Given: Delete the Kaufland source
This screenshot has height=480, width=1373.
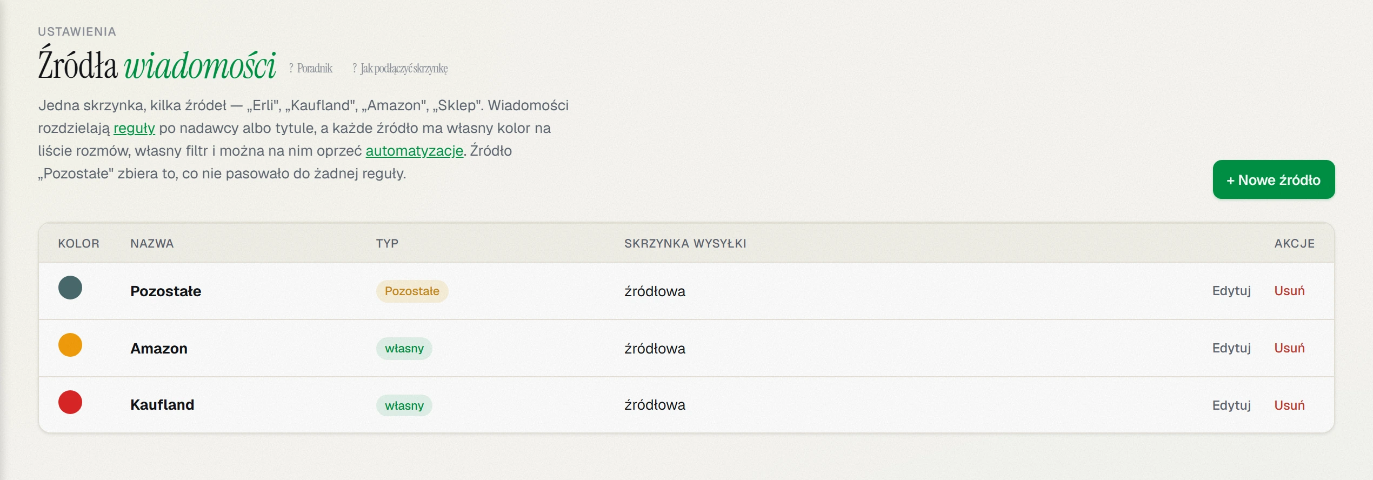Looking at the screenshot, I should coord(1289,405).
